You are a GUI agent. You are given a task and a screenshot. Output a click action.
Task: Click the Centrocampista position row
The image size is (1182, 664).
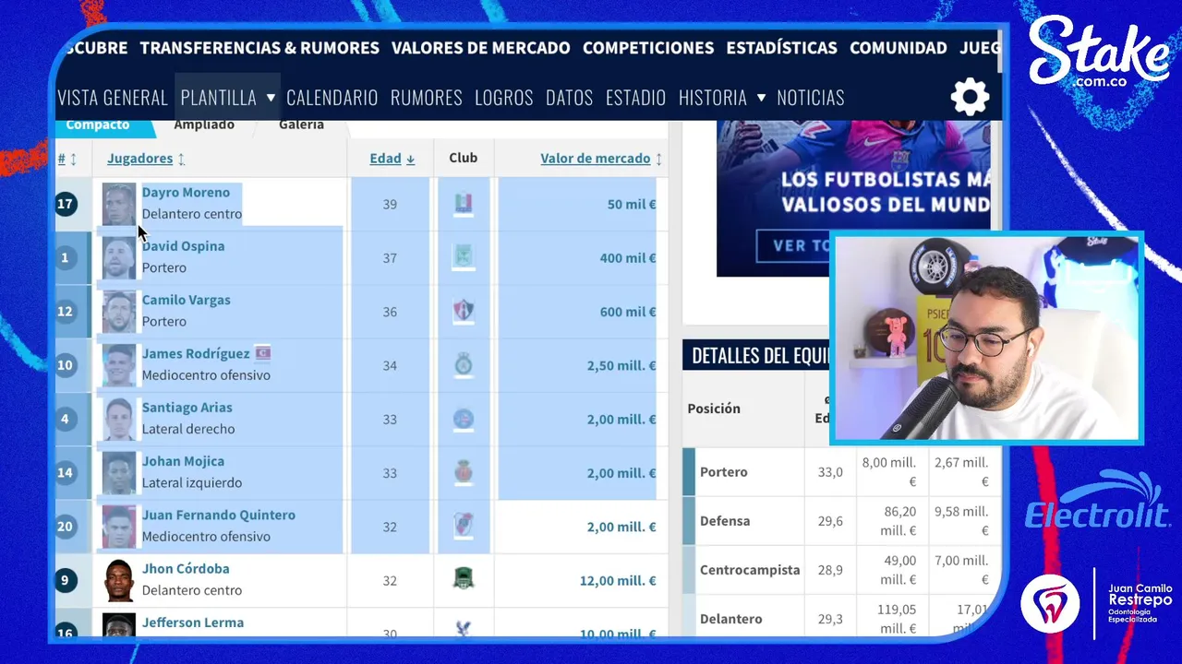coord(841,570)
